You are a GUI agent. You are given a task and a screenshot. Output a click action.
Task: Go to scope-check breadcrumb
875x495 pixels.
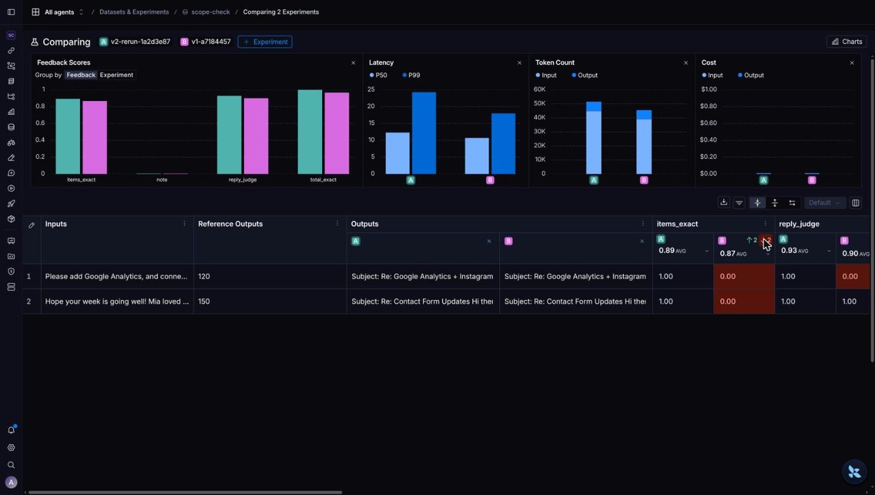(206, 12)
